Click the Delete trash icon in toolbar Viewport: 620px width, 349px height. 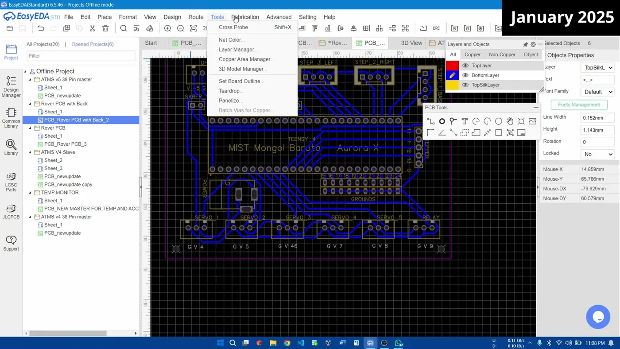105,28
